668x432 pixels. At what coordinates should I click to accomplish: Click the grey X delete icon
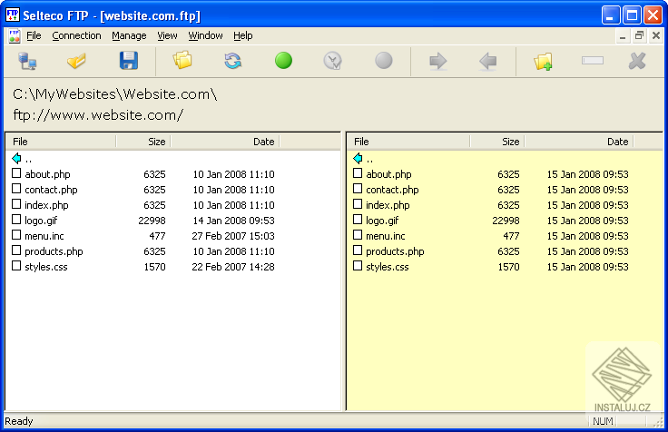pos(637,61)
